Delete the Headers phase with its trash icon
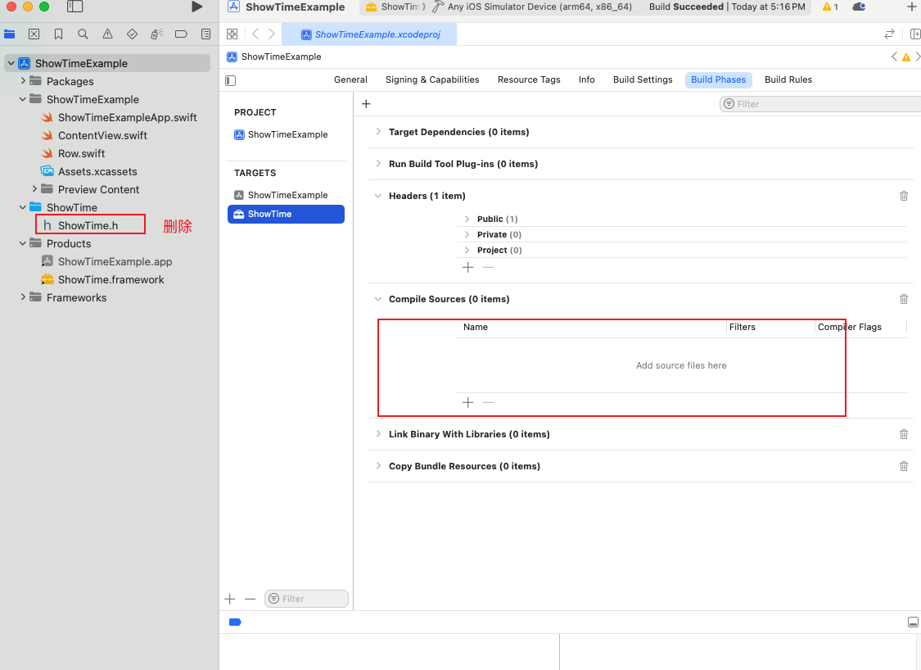Screen dimensions: 921x670 click(904, 196)
